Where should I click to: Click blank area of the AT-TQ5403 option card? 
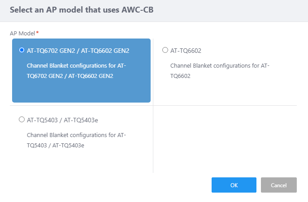[81, 161]
